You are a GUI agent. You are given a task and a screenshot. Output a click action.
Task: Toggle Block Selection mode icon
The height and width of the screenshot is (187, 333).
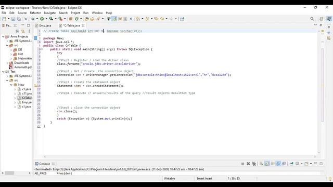(x=125, y=19)
